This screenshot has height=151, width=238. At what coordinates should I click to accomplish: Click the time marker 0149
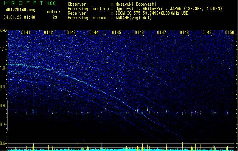tap(207, 32)
